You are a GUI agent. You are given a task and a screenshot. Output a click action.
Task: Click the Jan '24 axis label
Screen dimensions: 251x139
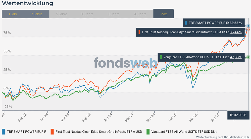coord(108,117)
